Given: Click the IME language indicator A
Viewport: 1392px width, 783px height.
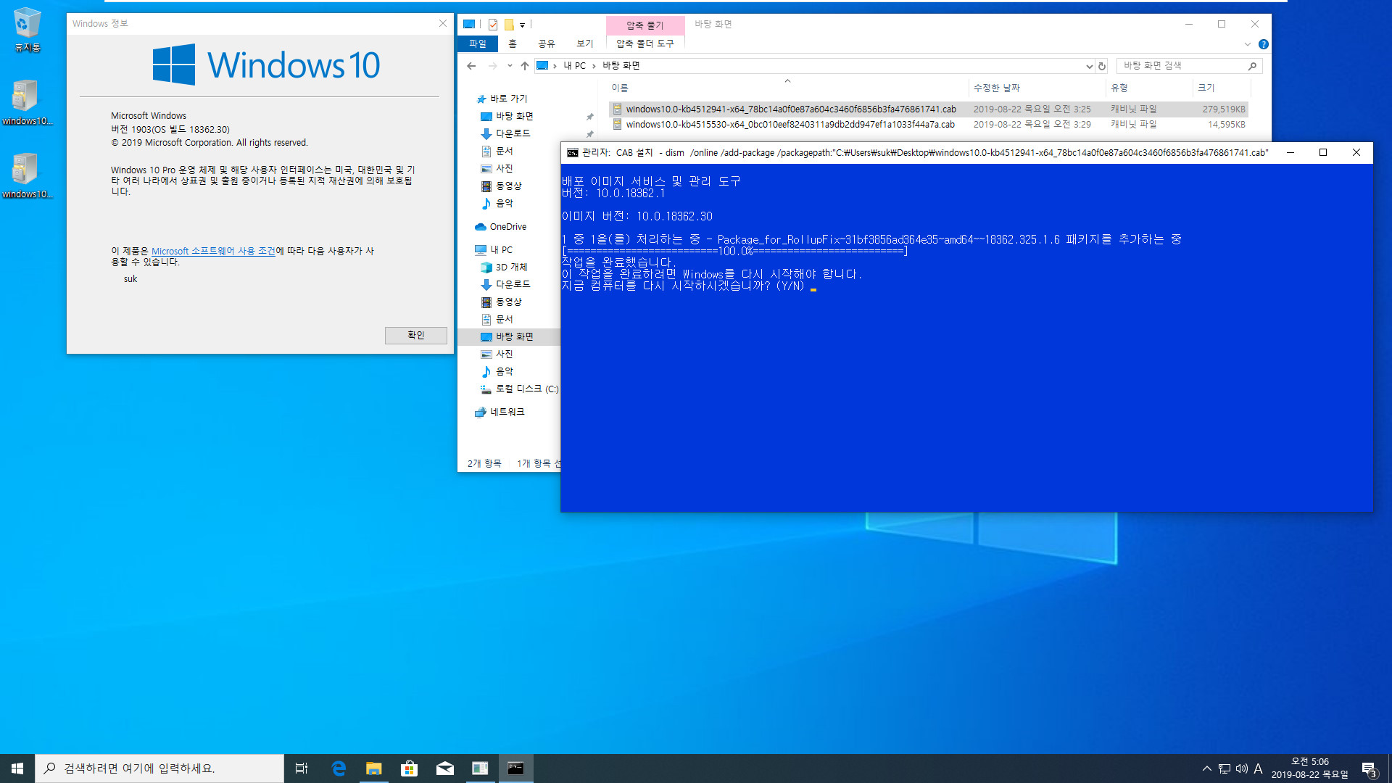Looking at the screenshot, I should pos(1258,768).
